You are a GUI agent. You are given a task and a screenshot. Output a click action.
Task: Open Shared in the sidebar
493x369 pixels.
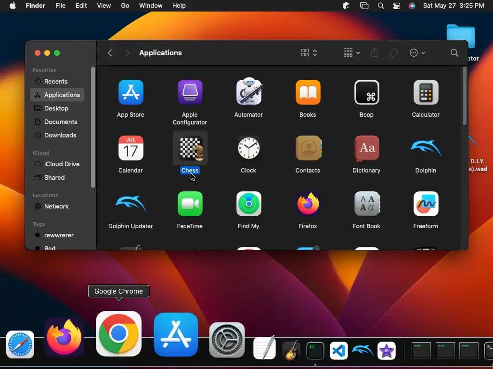coord(57,178)
